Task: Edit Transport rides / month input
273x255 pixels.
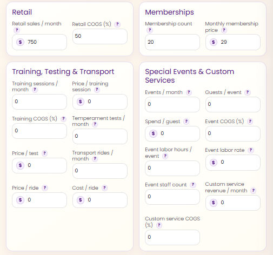Action: point(100,171)
